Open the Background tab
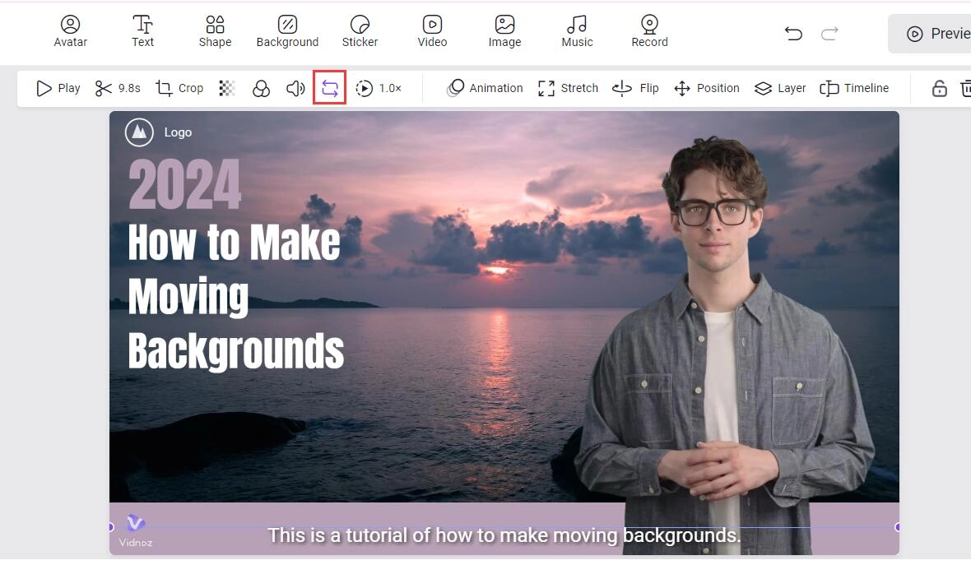971x565 pixels. point(287,31)
